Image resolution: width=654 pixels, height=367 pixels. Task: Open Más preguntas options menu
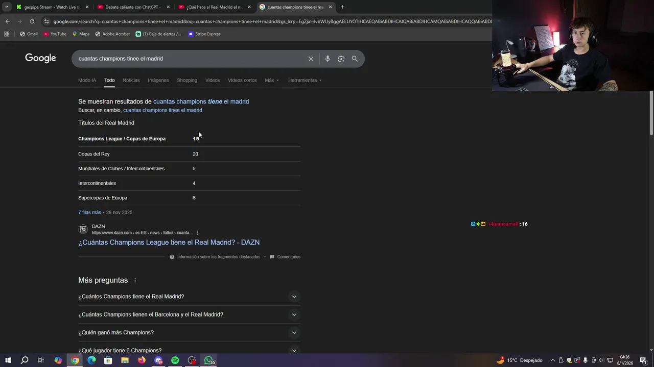click(x=135, y=280)
